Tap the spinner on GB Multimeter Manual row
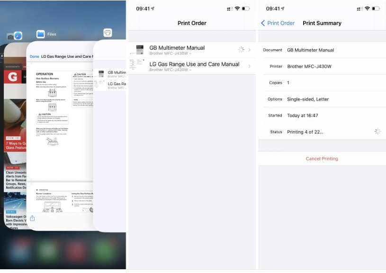Viewport: 386px width, 273px height. pos(241,50)
